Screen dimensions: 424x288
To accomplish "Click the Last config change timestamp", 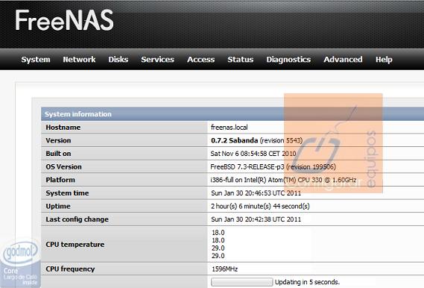I will (x=256, y=219).
